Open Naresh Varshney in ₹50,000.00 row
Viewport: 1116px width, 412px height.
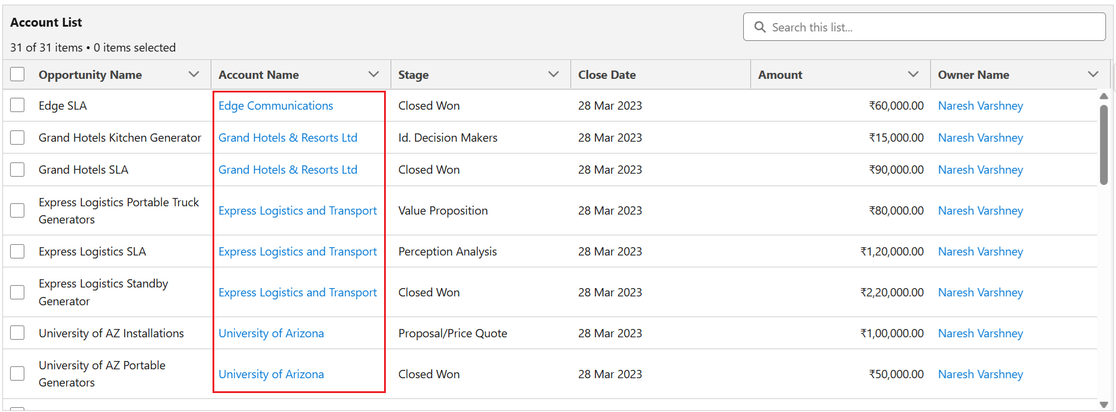[x=980, y=374]
